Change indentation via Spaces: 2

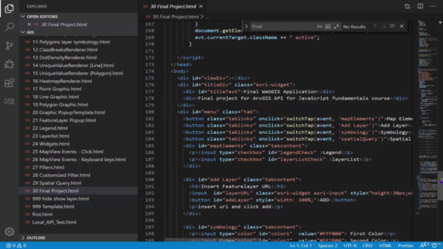pos(327,246)
